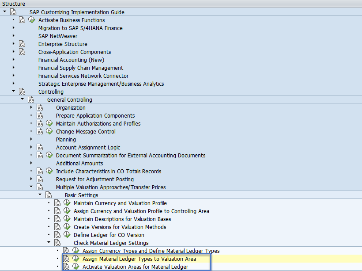The image size is (362, 271).
Task: Select 'Document Summarization for External Accounting Documents' text
Action: pos(131,155)
